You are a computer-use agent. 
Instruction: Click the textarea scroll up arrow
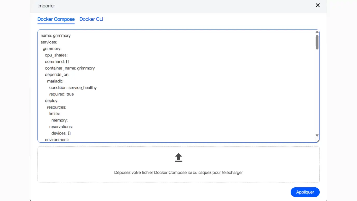[317, 32]
